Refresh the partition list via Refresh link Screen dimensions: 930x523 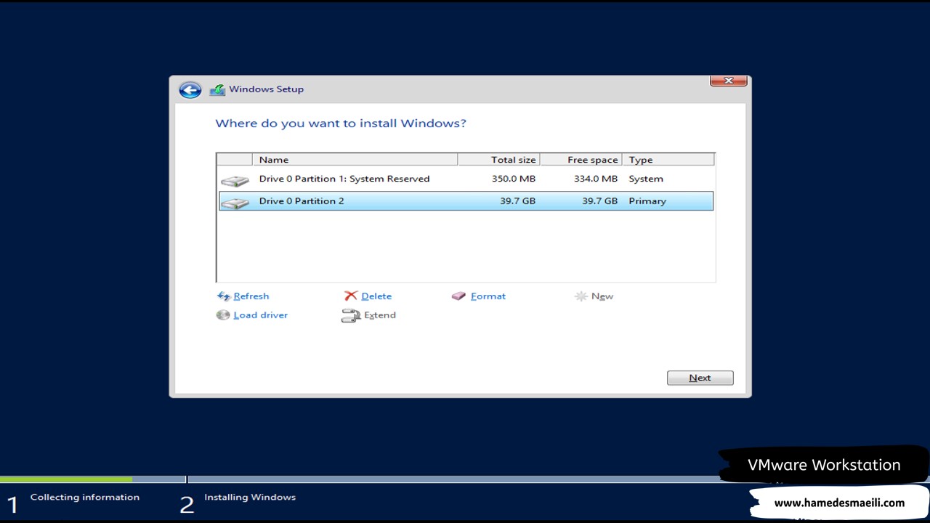tap(251, 296)
